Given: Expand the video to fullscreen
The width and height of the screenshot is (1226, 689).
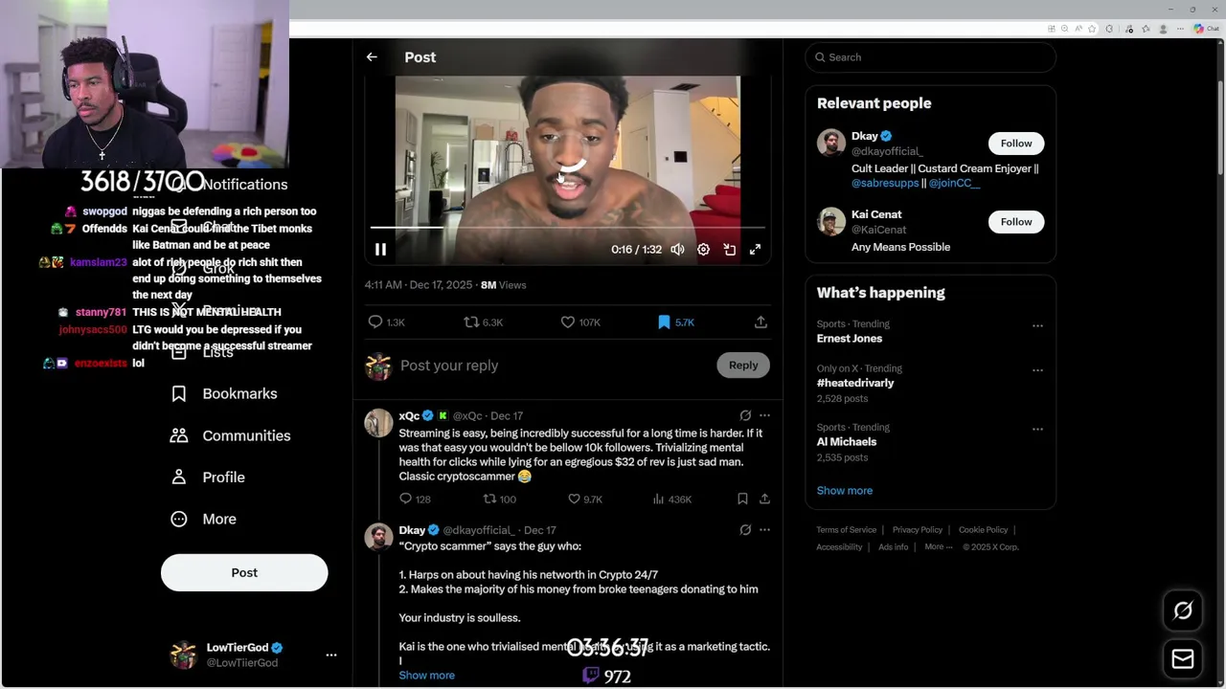Looking at the screenshot, I should tap(755, 250).
